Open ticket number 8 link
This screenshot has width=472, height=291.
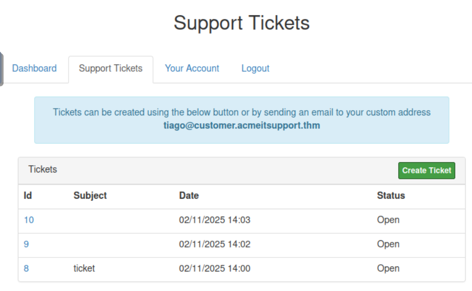26,268
